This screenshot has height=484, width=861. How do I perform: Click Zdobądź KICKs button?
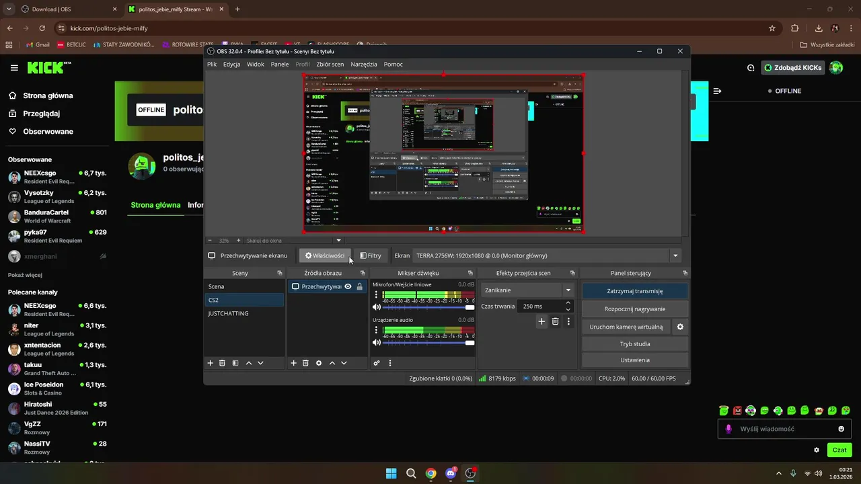[794, 68]
